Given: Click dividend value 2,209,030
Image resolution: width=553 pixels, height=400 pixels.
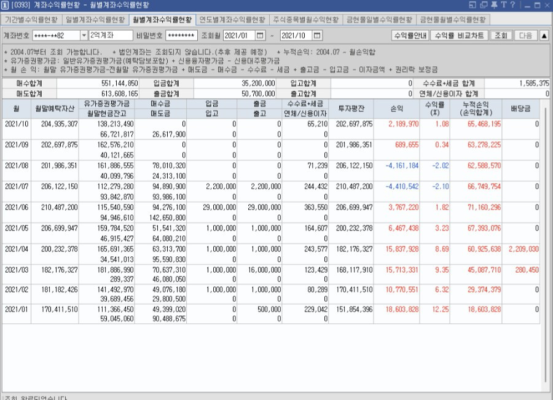Looking at the screenshot, I should point(524,249).
